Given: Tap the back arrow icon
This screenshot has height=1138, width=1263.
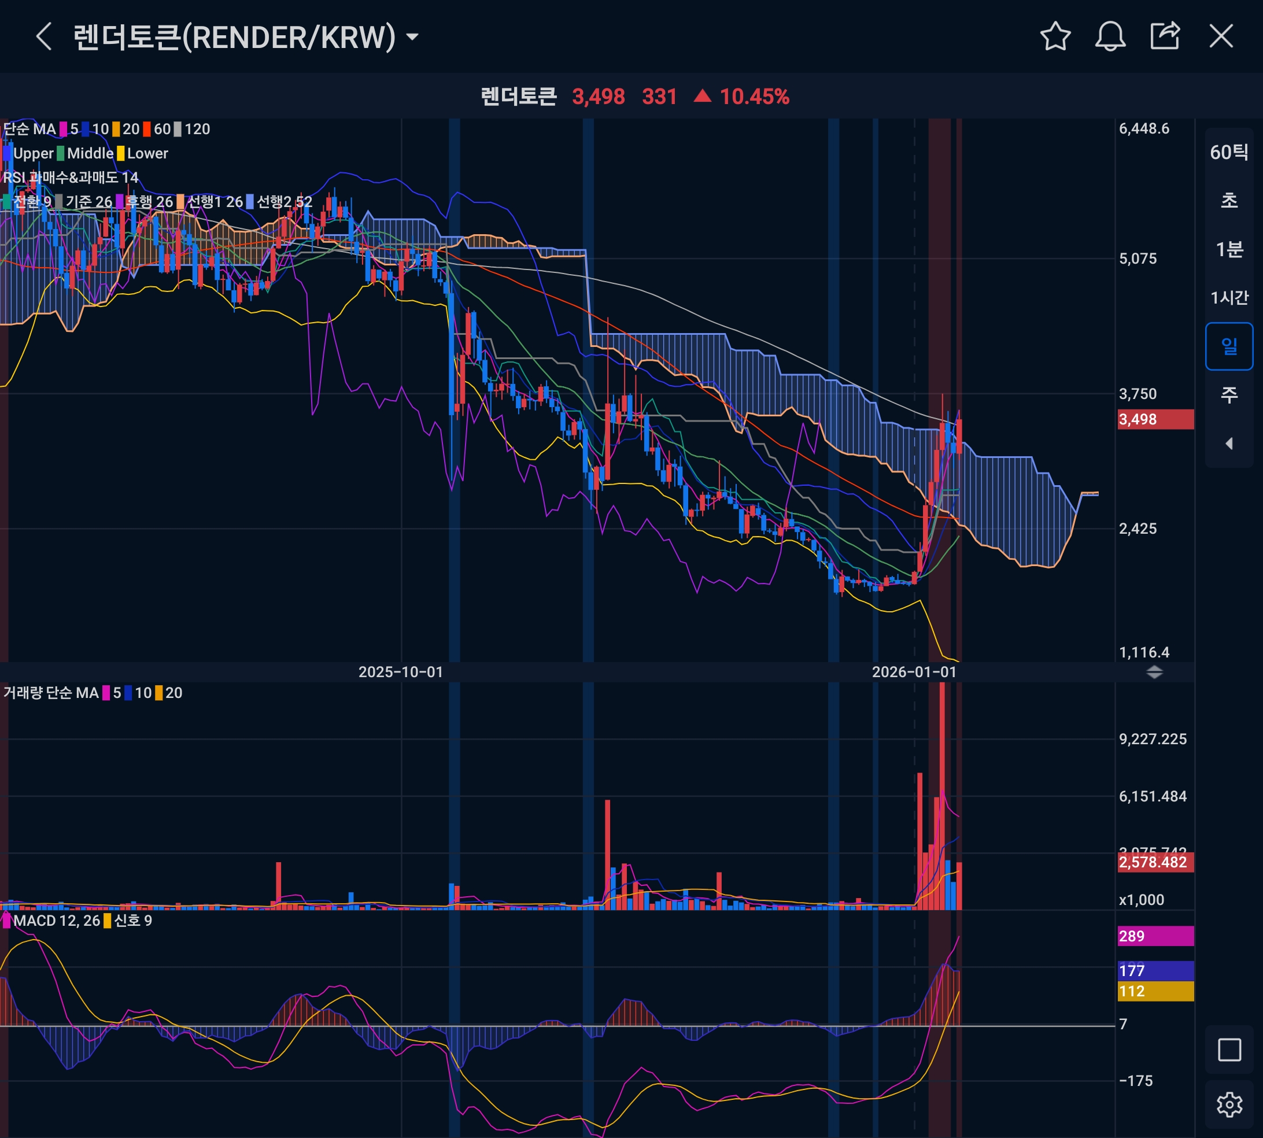Looking at the screenshot, I should pos(44,36).
